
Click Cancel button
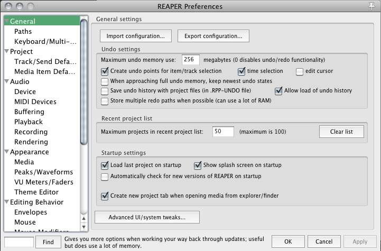(x=324, y=241)
